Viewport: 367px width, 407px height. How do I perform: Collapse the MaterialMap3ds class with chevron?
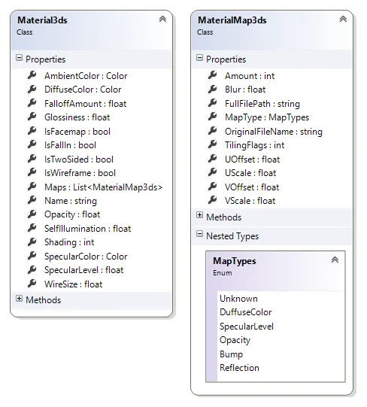click(343, 19)
